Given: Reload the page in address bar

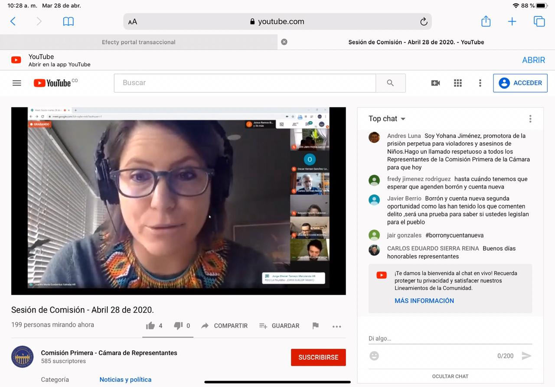Looking at the screenshot, I should click(x=424, y=22).
